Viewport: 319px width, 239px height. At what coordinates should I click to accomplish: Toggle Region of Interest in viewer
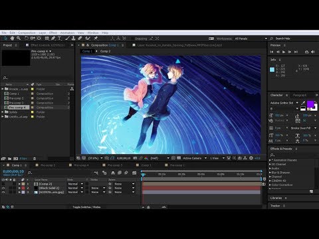pos(173,158)
